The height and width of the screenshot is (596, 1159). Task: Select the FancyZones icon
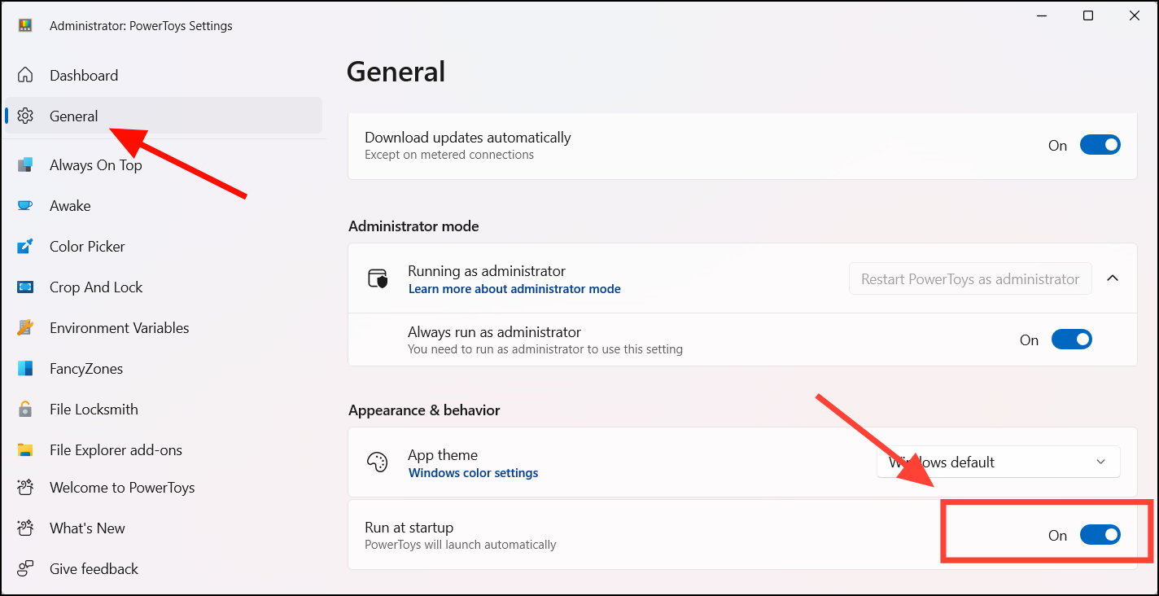25,369
